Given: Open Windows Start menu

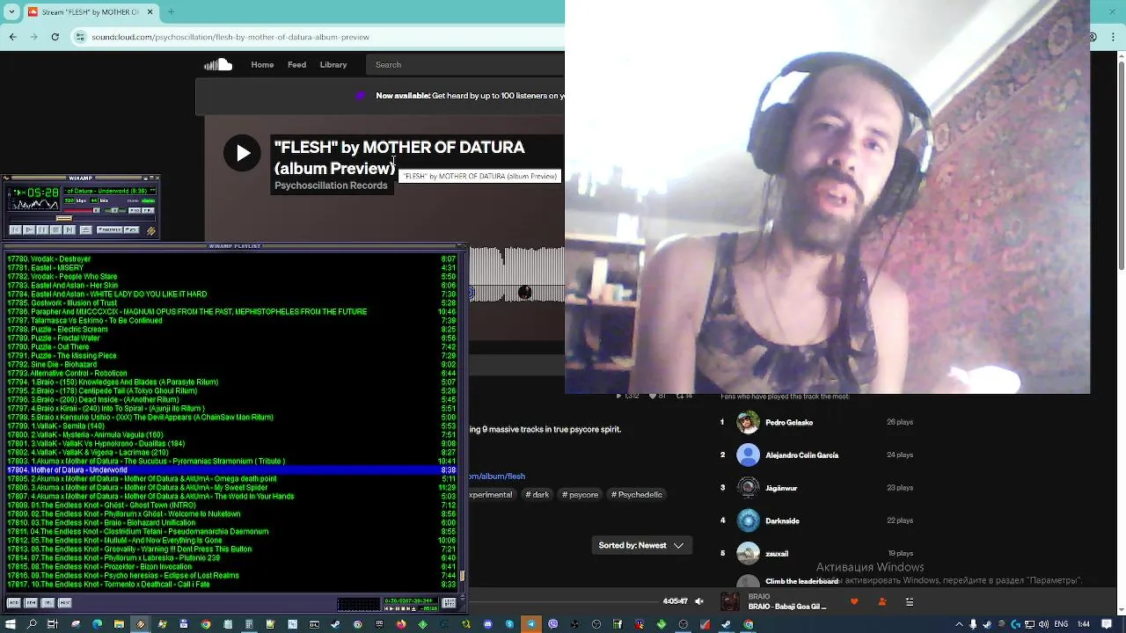Looking at the screenshot, I should pos(10,624).
